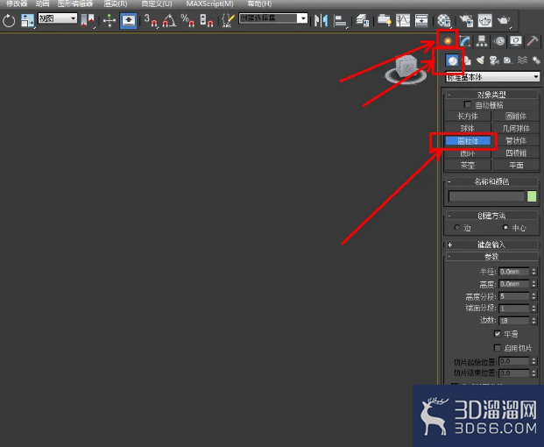Select the Space Warps category icon
The height and width of the screenshot is (447, 544).
(522, 60)
